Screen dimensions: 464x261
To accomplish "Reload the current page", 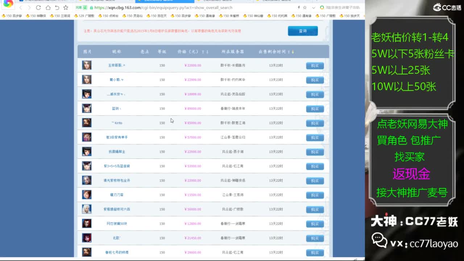I will click(x=38, y=7).
